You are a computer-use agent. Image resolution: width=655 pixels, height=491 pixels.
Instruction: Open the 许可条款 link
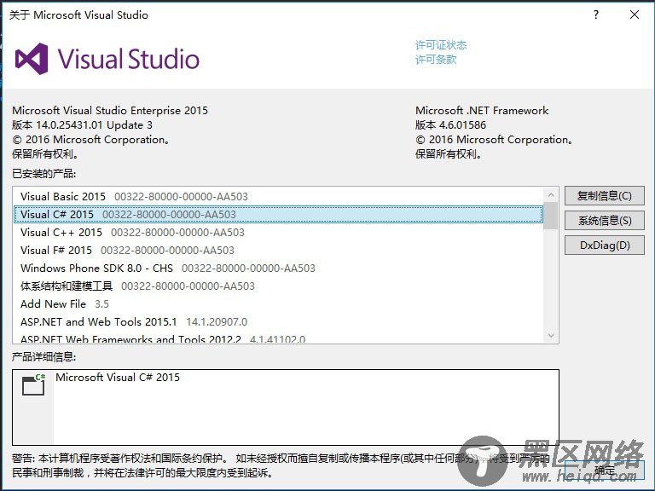coord(436,60)
